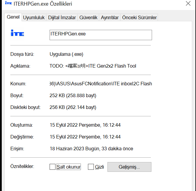The image size is (196, 191).
Task: Go to the Güvenlik tab
Action: (x=88, y=17)
